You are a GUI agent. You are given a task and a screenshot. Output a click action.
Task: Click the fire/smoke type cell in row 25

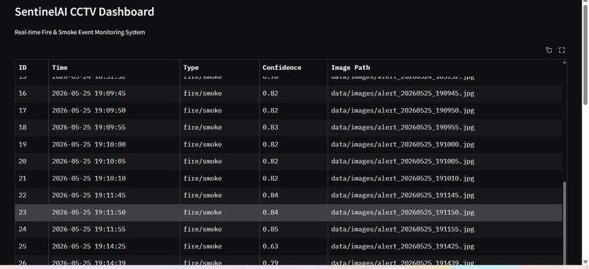pos(220,246)
